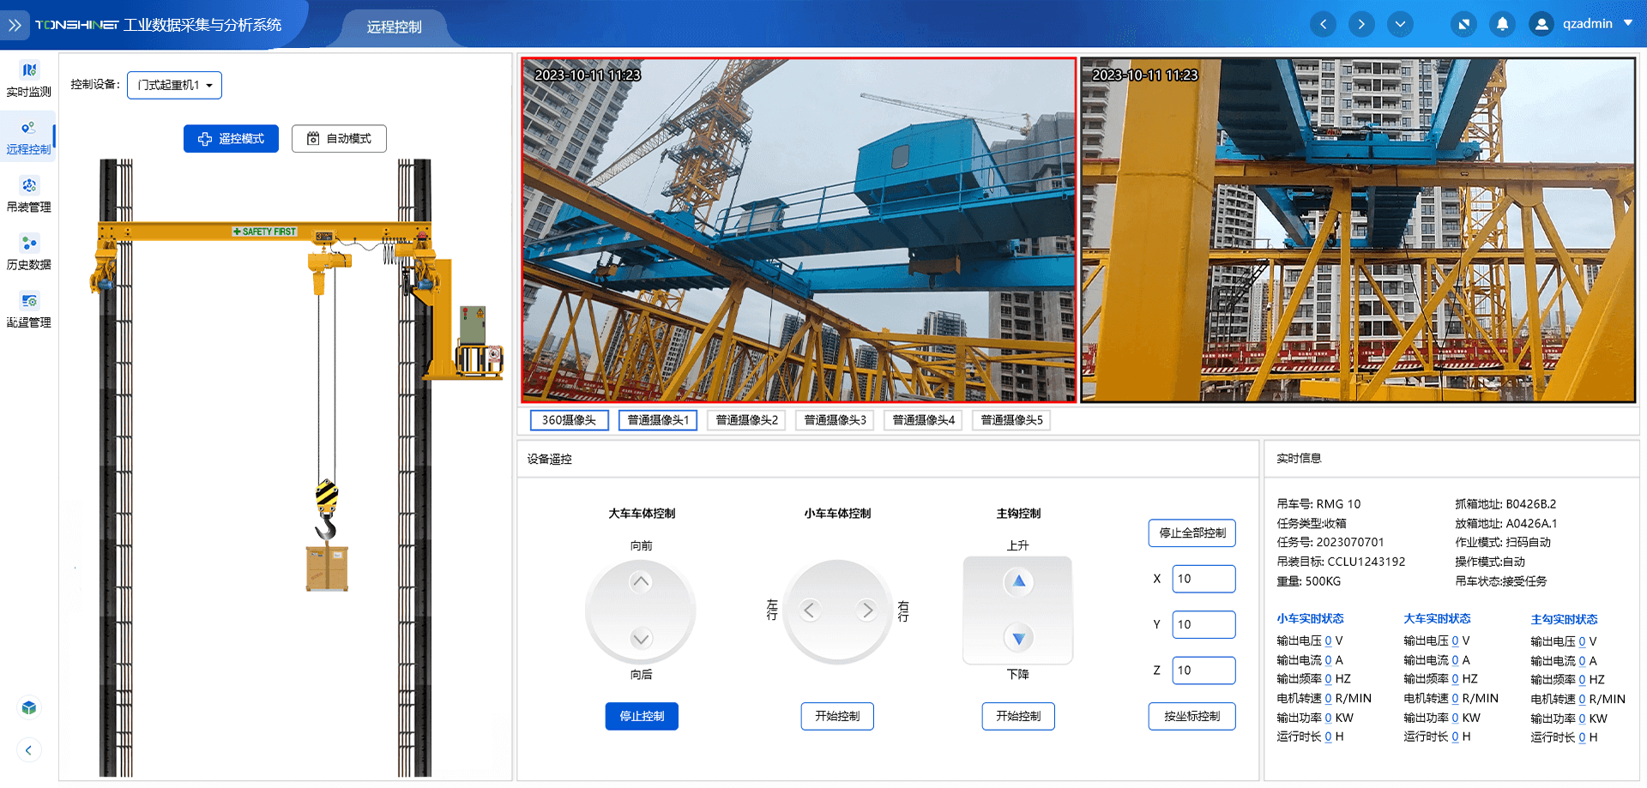Screen dimensions: 1647x788
Task: Click the notification bell icon
Action: click(1502, 24)
